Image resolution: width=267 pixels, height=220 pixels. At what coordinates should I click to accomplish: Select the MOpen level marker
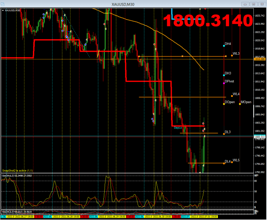[240, 104]
